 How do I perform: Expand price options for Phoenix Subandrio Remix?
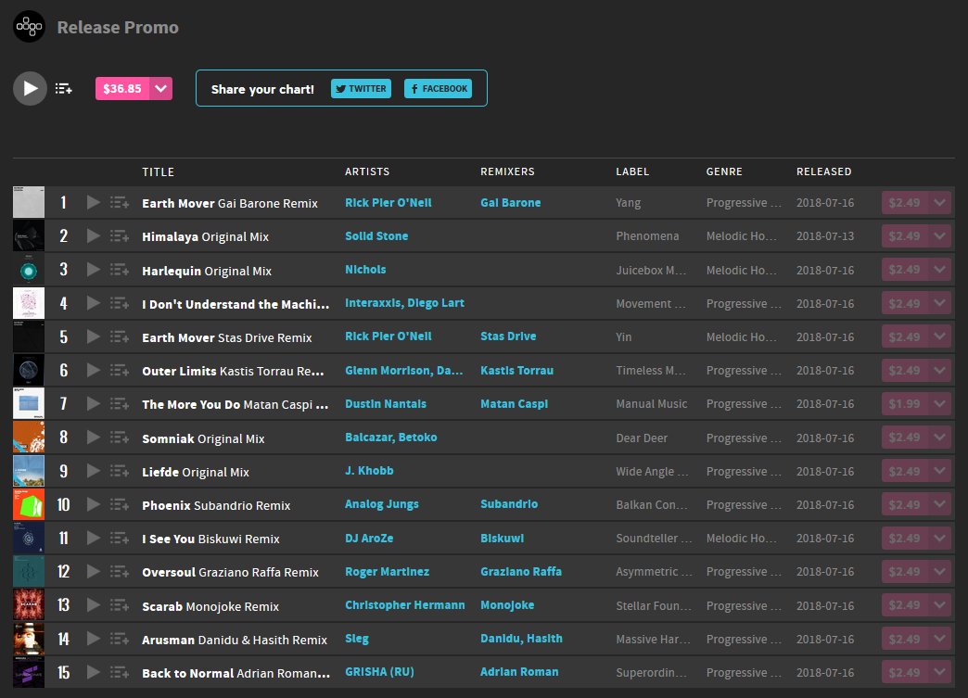(x=939, y=504)
